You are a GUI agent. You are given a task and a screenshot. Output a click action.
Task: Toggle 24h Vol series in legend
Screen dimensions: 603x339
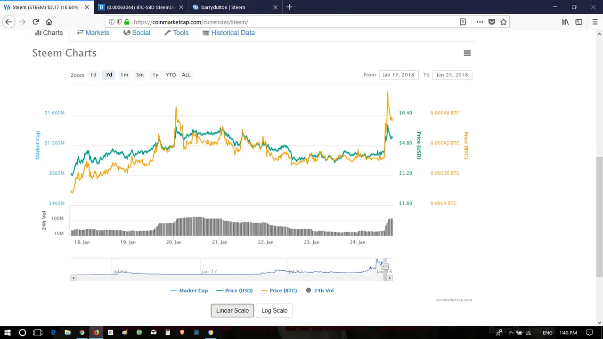(x=320, y=291)
